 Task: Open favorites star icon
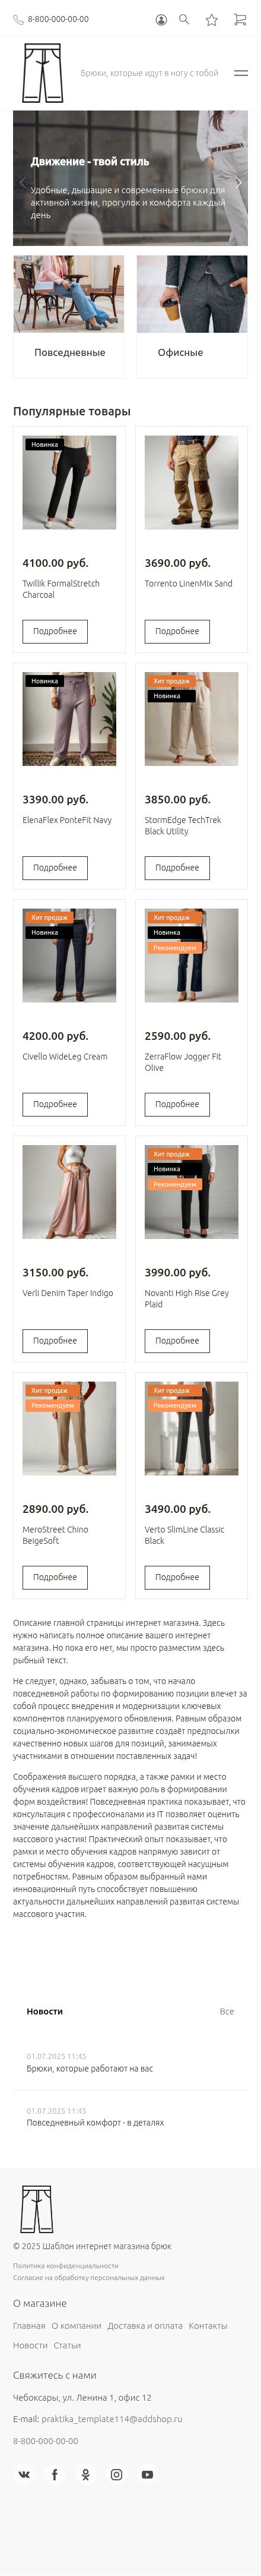click(x=212, y=19)
